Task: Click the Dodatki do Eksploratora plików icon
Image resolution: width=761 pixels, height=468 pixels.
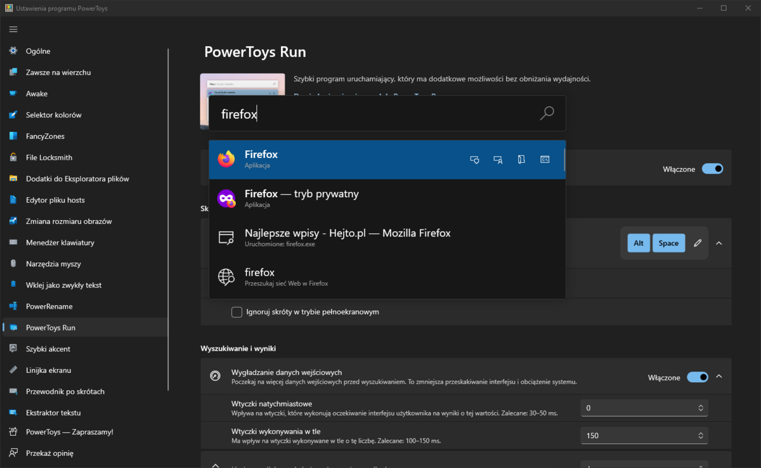Action: tap(13, 178)
